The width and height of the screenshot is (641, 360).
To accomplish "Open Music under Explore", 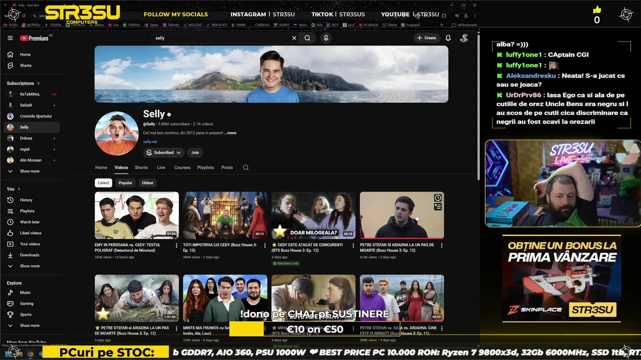I will pos(32,292).
